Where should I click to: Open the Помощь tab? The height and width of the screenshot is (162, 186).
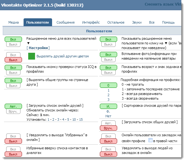pos(168,22)
